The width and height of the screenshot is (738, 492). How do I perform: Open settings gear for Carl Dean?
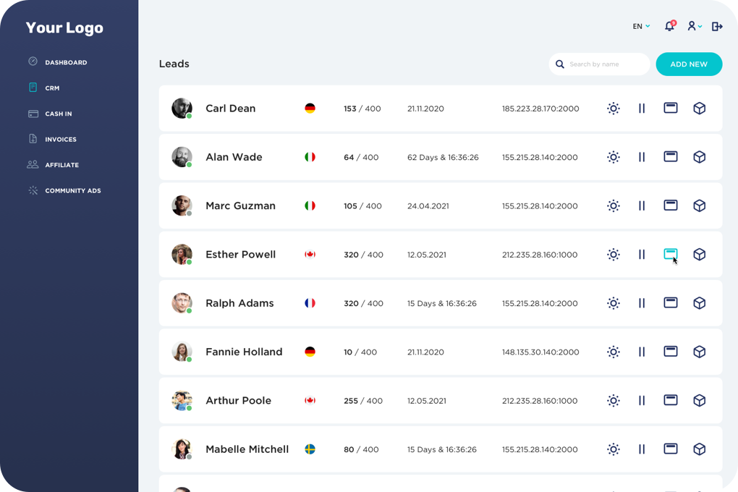click(614, 109)
